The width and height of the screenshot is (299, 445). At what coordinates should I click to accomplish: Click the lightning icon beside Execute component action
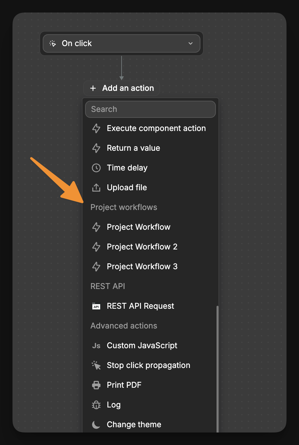[96, 128]
